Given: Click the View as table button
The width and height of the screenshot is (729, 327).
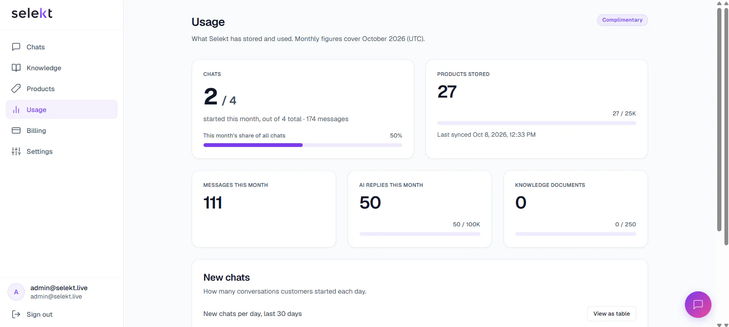Looking at the screenshot, I should (611, 314).
